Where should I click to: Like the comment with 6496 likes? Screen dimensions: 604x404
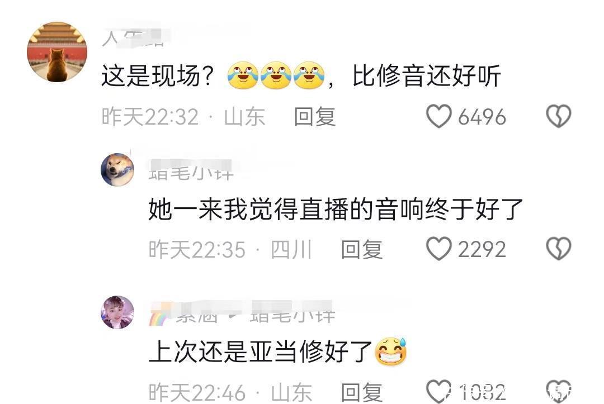(x=439, y=116)
